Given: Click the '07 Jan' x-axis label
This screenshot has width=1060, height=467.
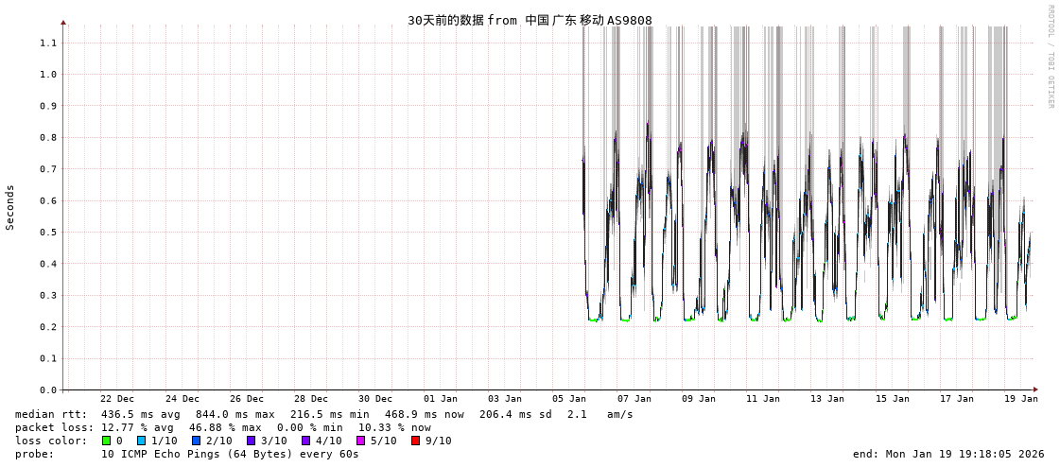Looking at the screenshot, I should (x=634, y=399).
